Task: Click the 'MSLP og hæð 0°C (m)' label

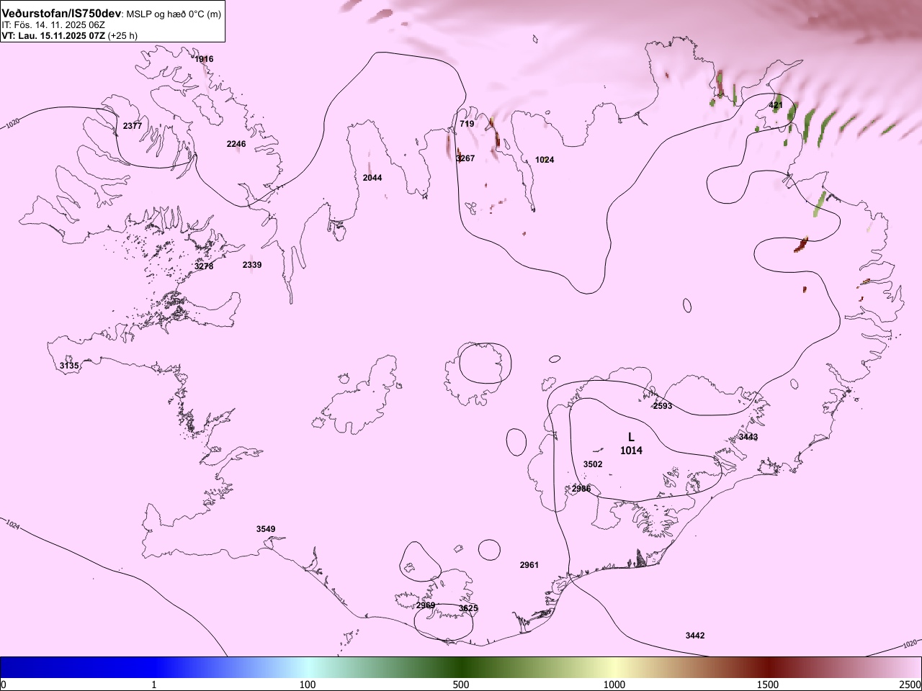Action: [174, 14]
